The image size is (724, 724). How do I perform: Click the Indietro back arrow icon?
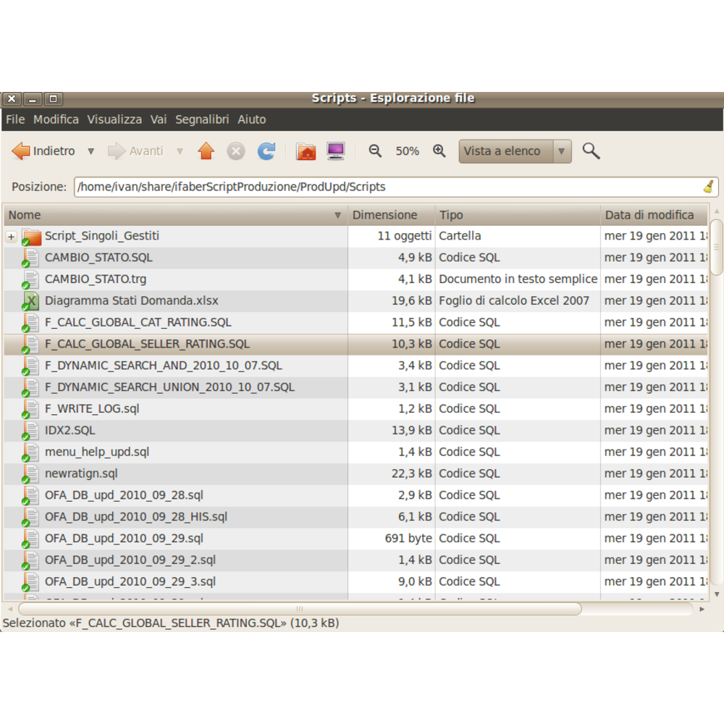point(22,151)
